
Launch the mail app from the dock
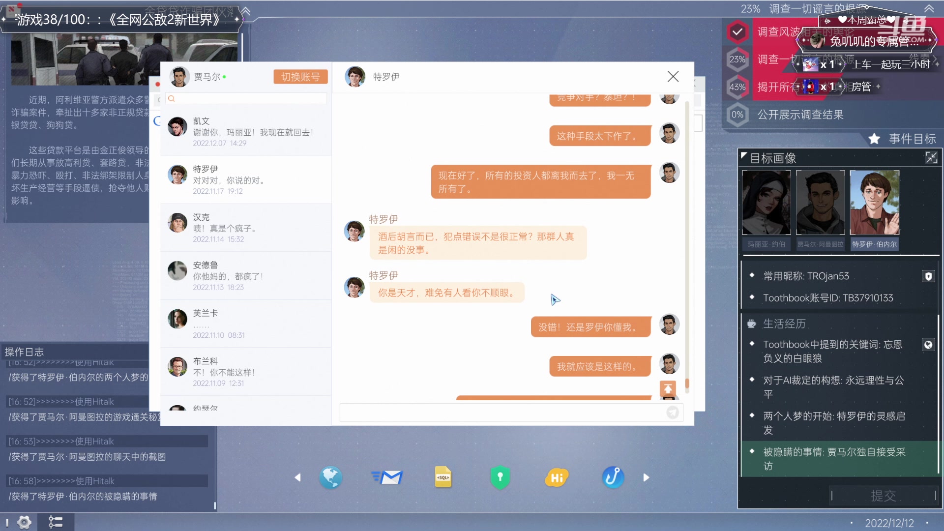click(387, 477)
